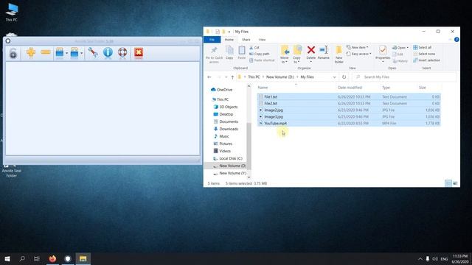
Task: Click the taskbar Search magnifier icon
Action: (x=22, y=258)
